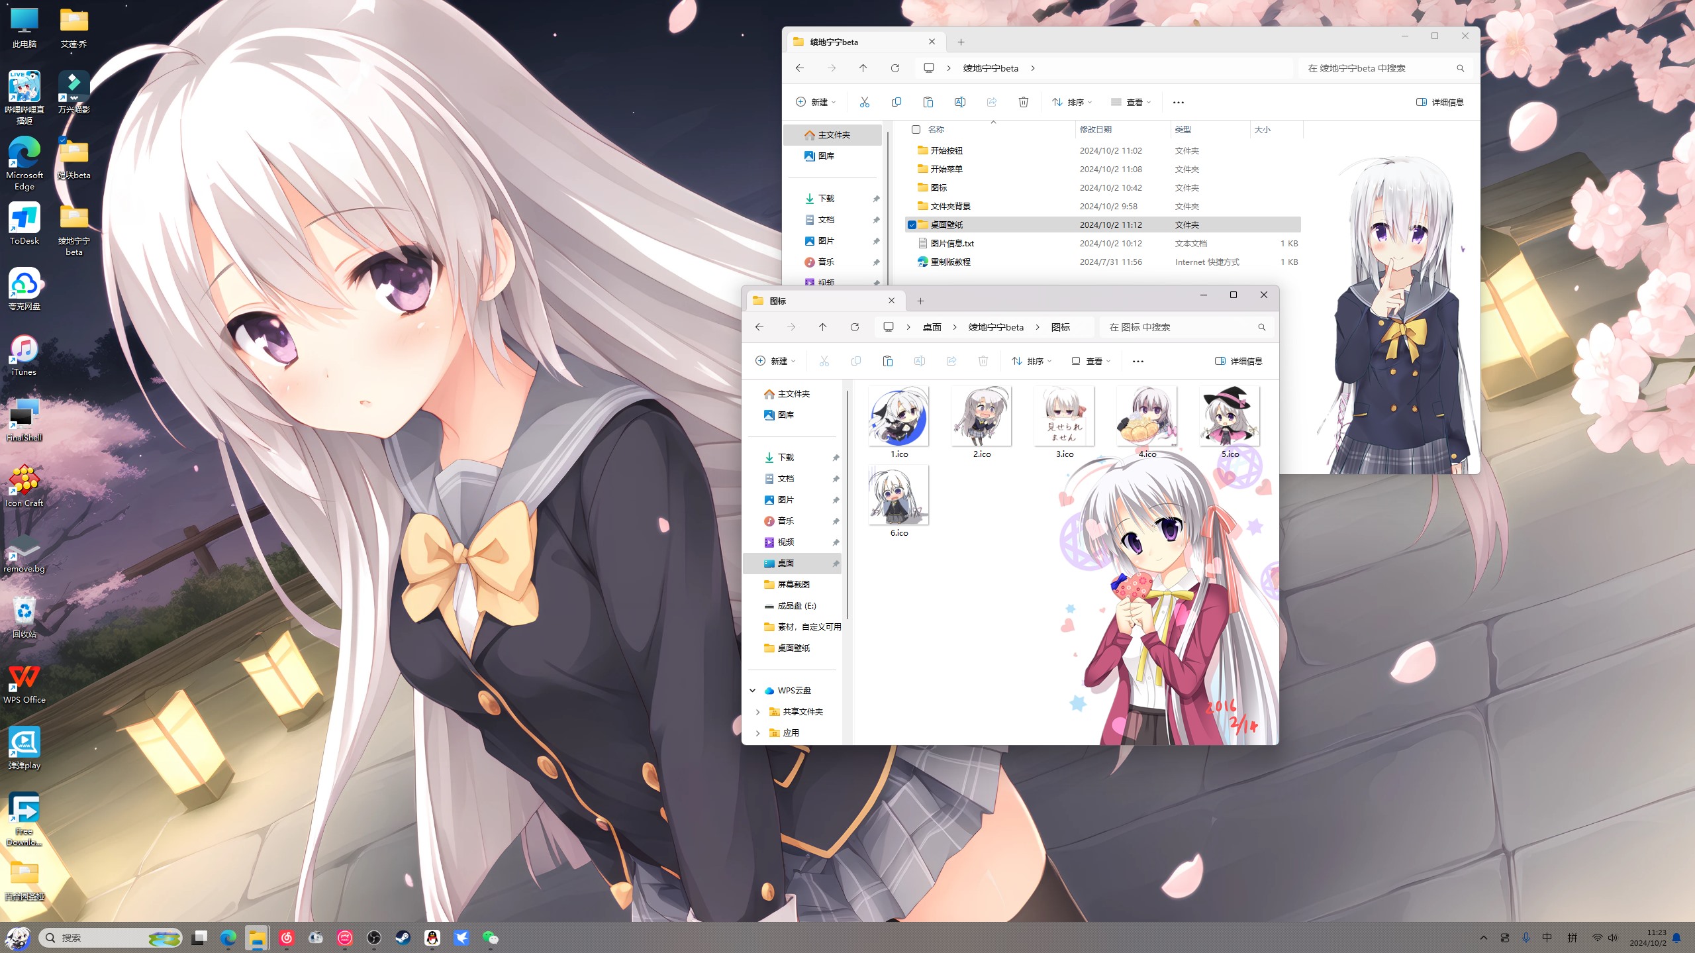Image resolution: width=1695 pixels, height=953 pixels.
Task: Click the cut icon in 绫地宁宁beta toolbar
Action: (x=864, y=102)
